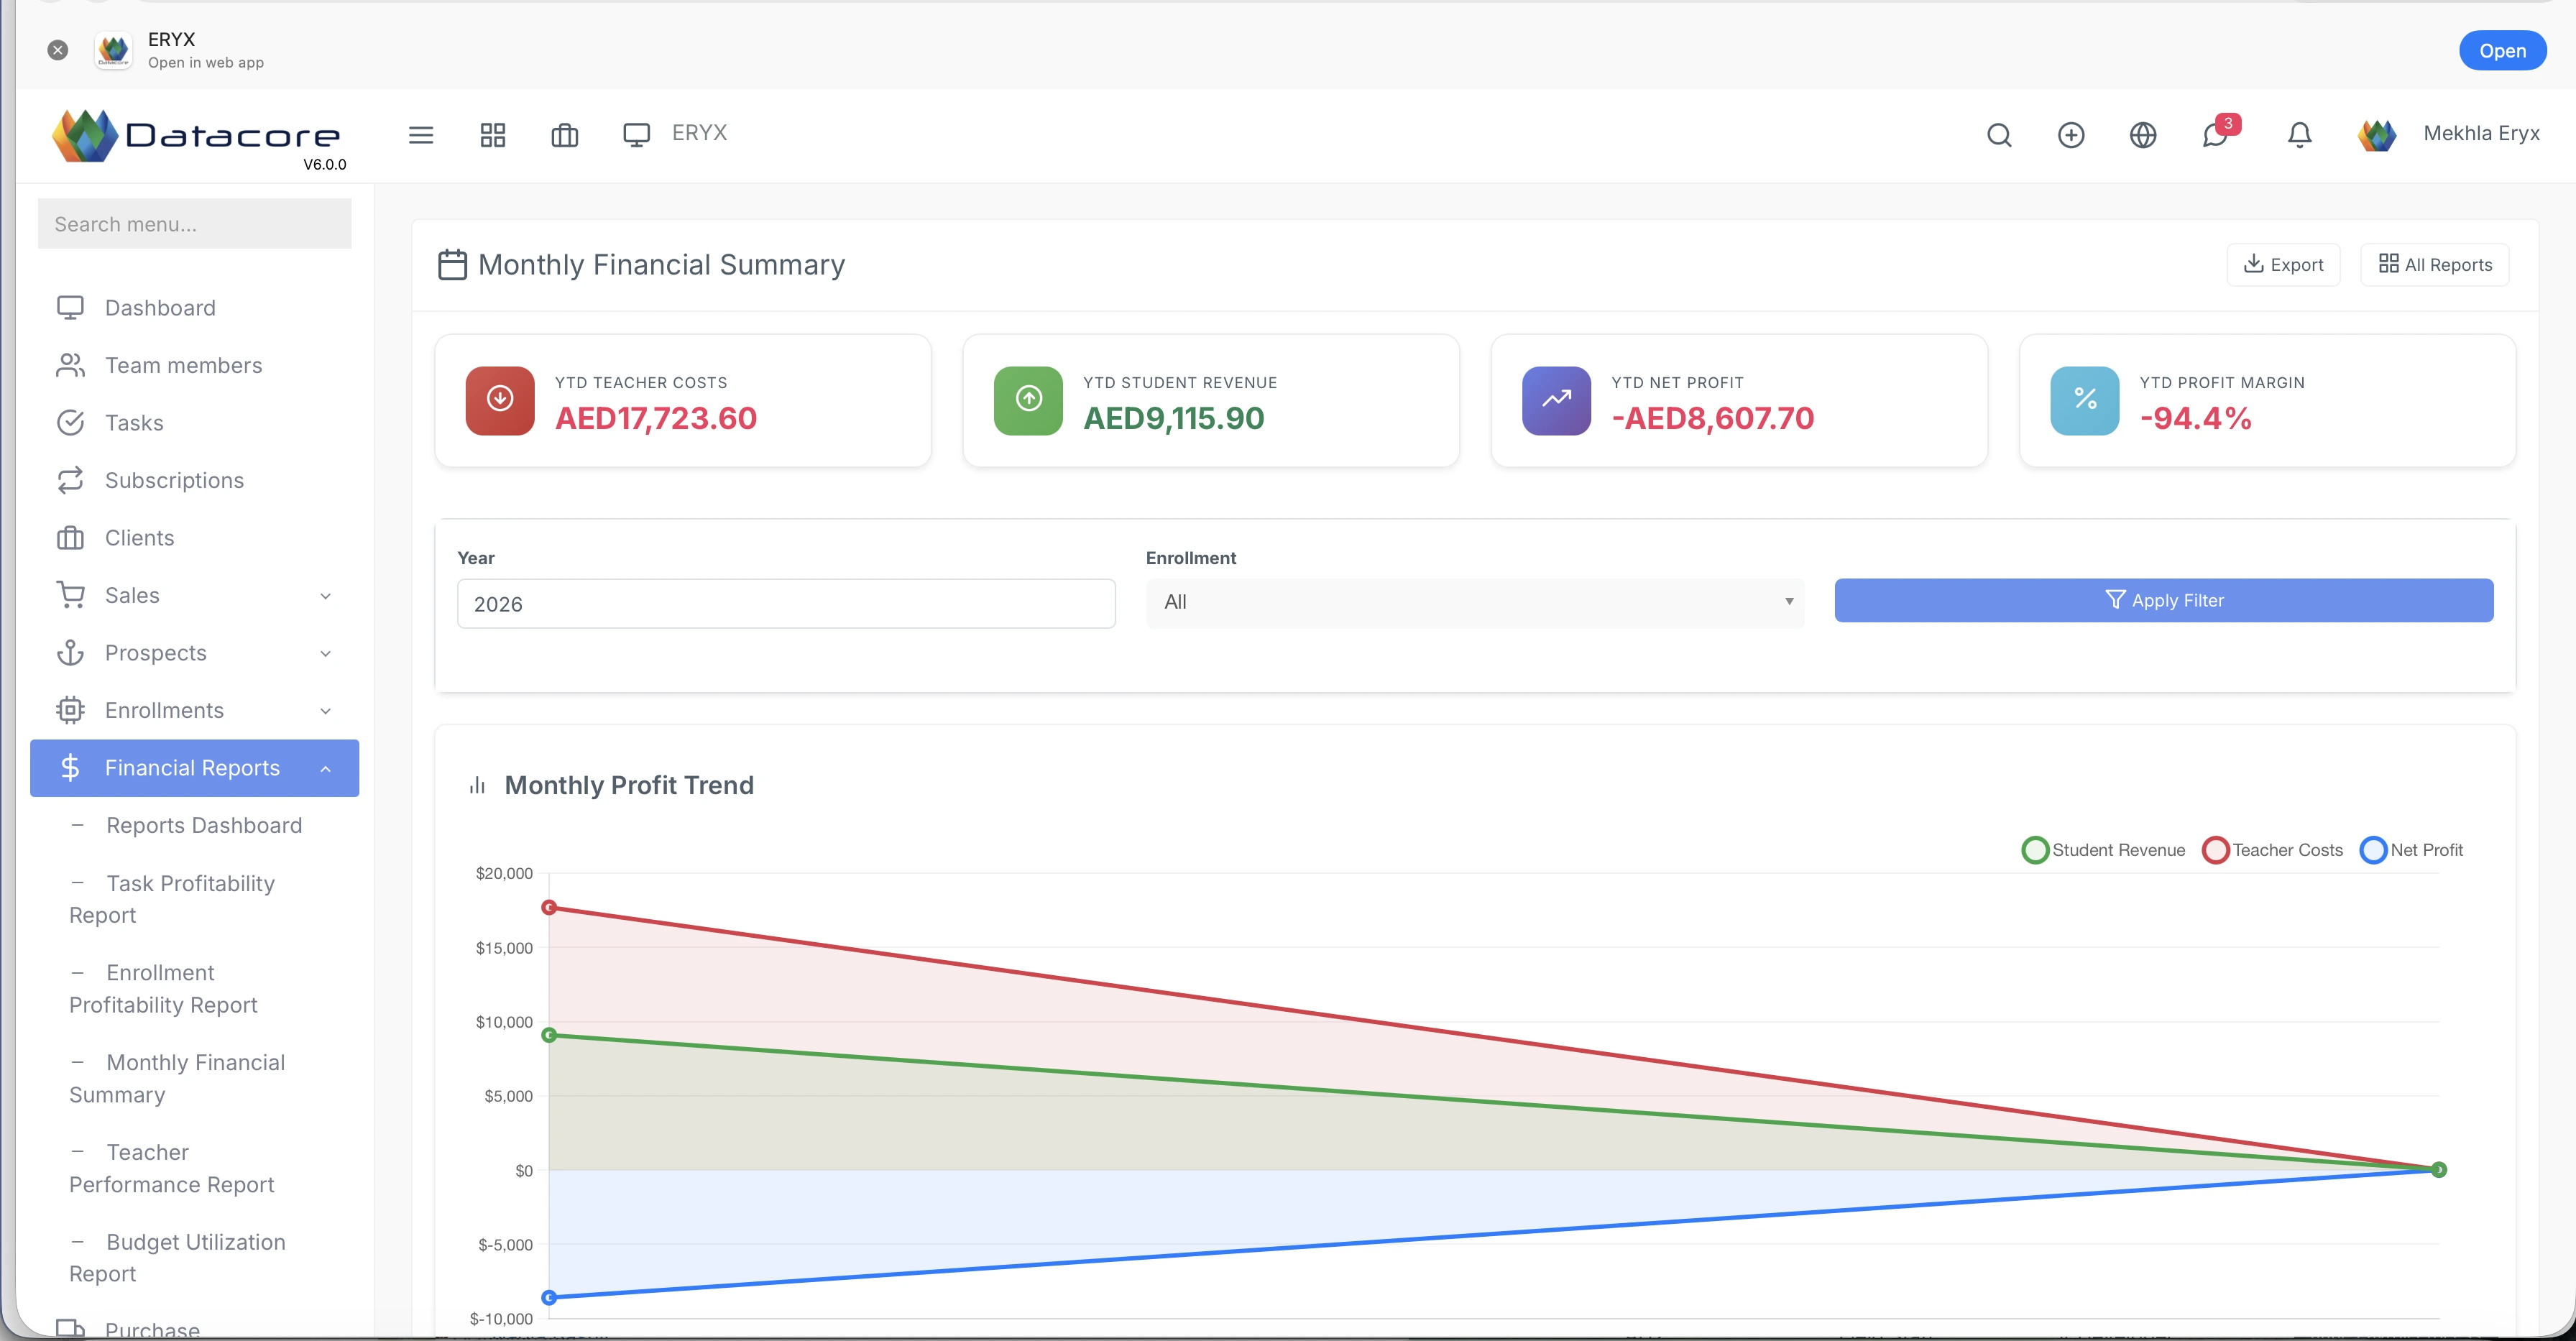The width and height of the screenshot is (2576, 1341).
Task: Open Task Profitability Report
Action: pyautogui.click(x=172, y=899)
